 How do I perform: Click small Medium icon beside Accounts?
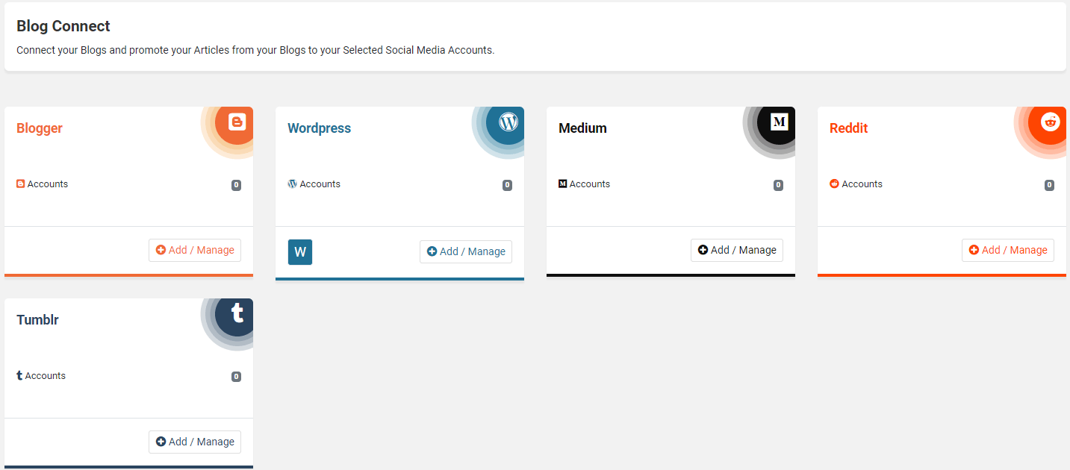(x=563, y=184)
